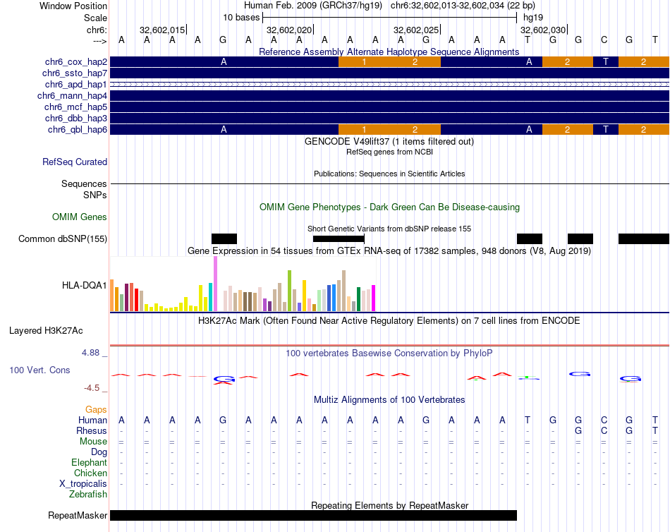Open Reference Assembly Alternate Haplotype Sequence Alignments title
Screen dimensions: 670x532
tap(389, 52)
